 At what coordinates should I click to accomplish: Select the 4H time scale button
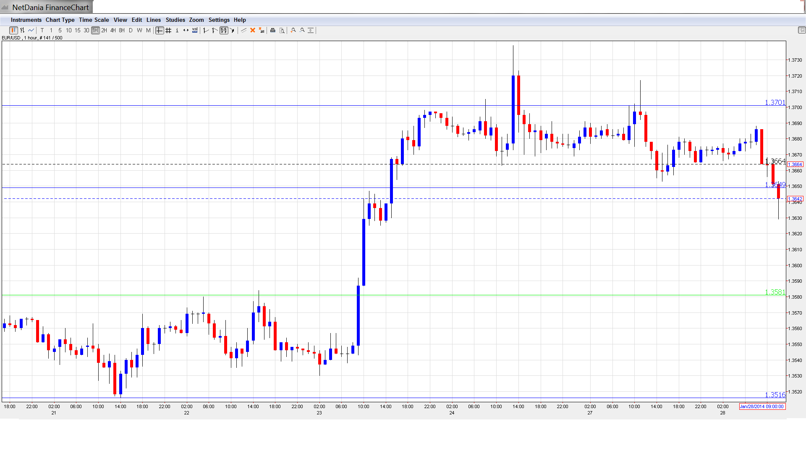(x=113, y=30)
